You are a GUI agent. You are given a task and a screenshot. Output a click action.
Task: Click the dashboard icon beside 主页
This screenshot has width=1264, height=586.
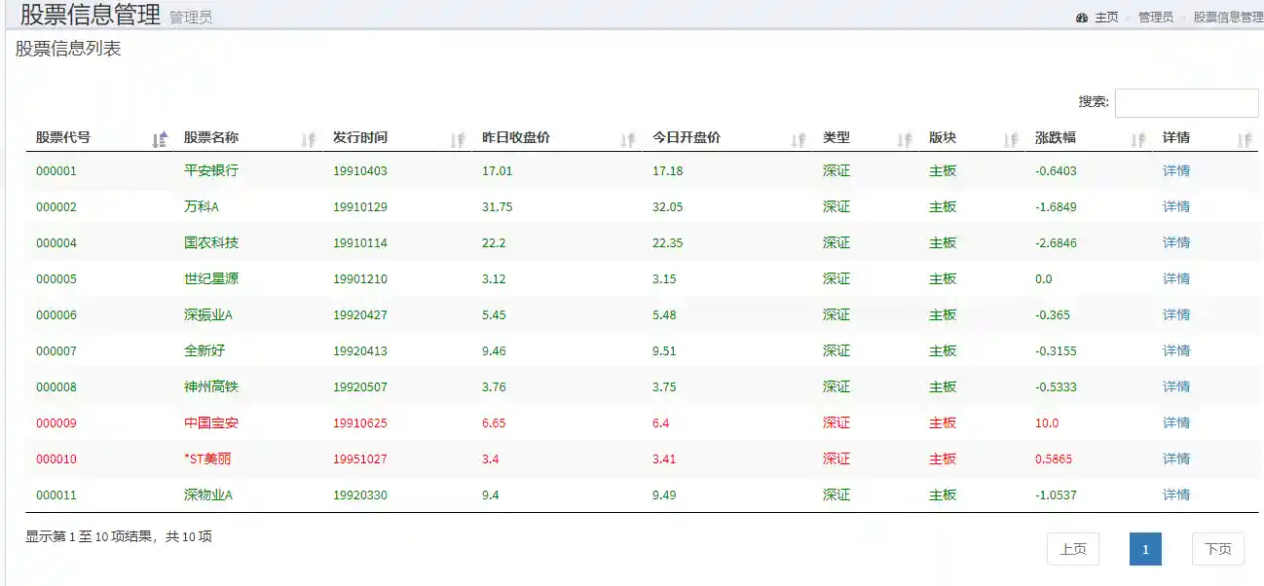(x=1081, y=18)
